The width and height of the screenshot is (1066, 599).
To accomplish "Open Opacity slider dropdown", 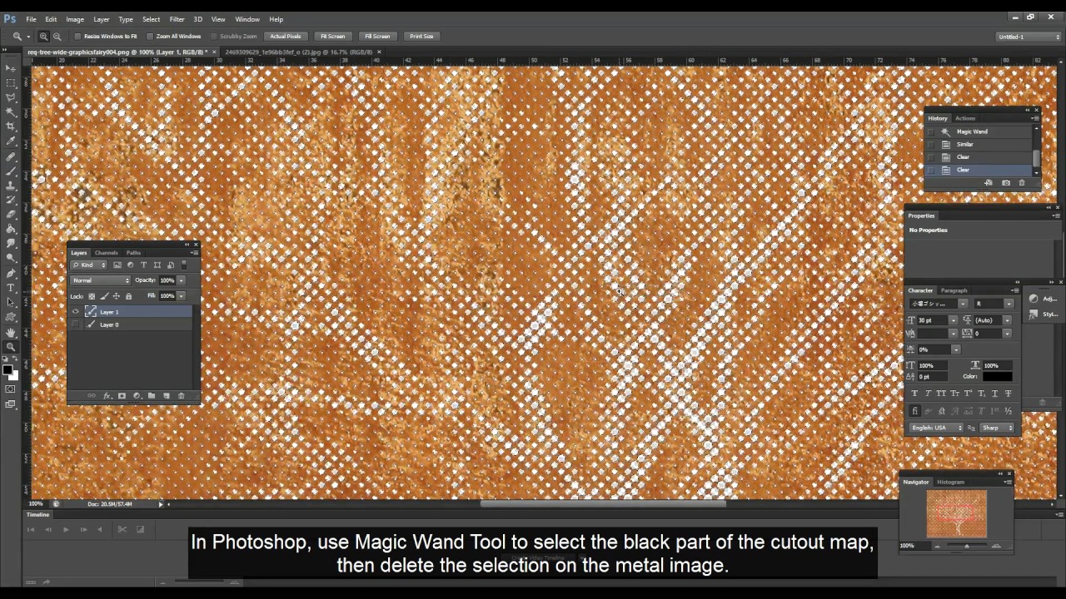I will [x=181, y=280].
